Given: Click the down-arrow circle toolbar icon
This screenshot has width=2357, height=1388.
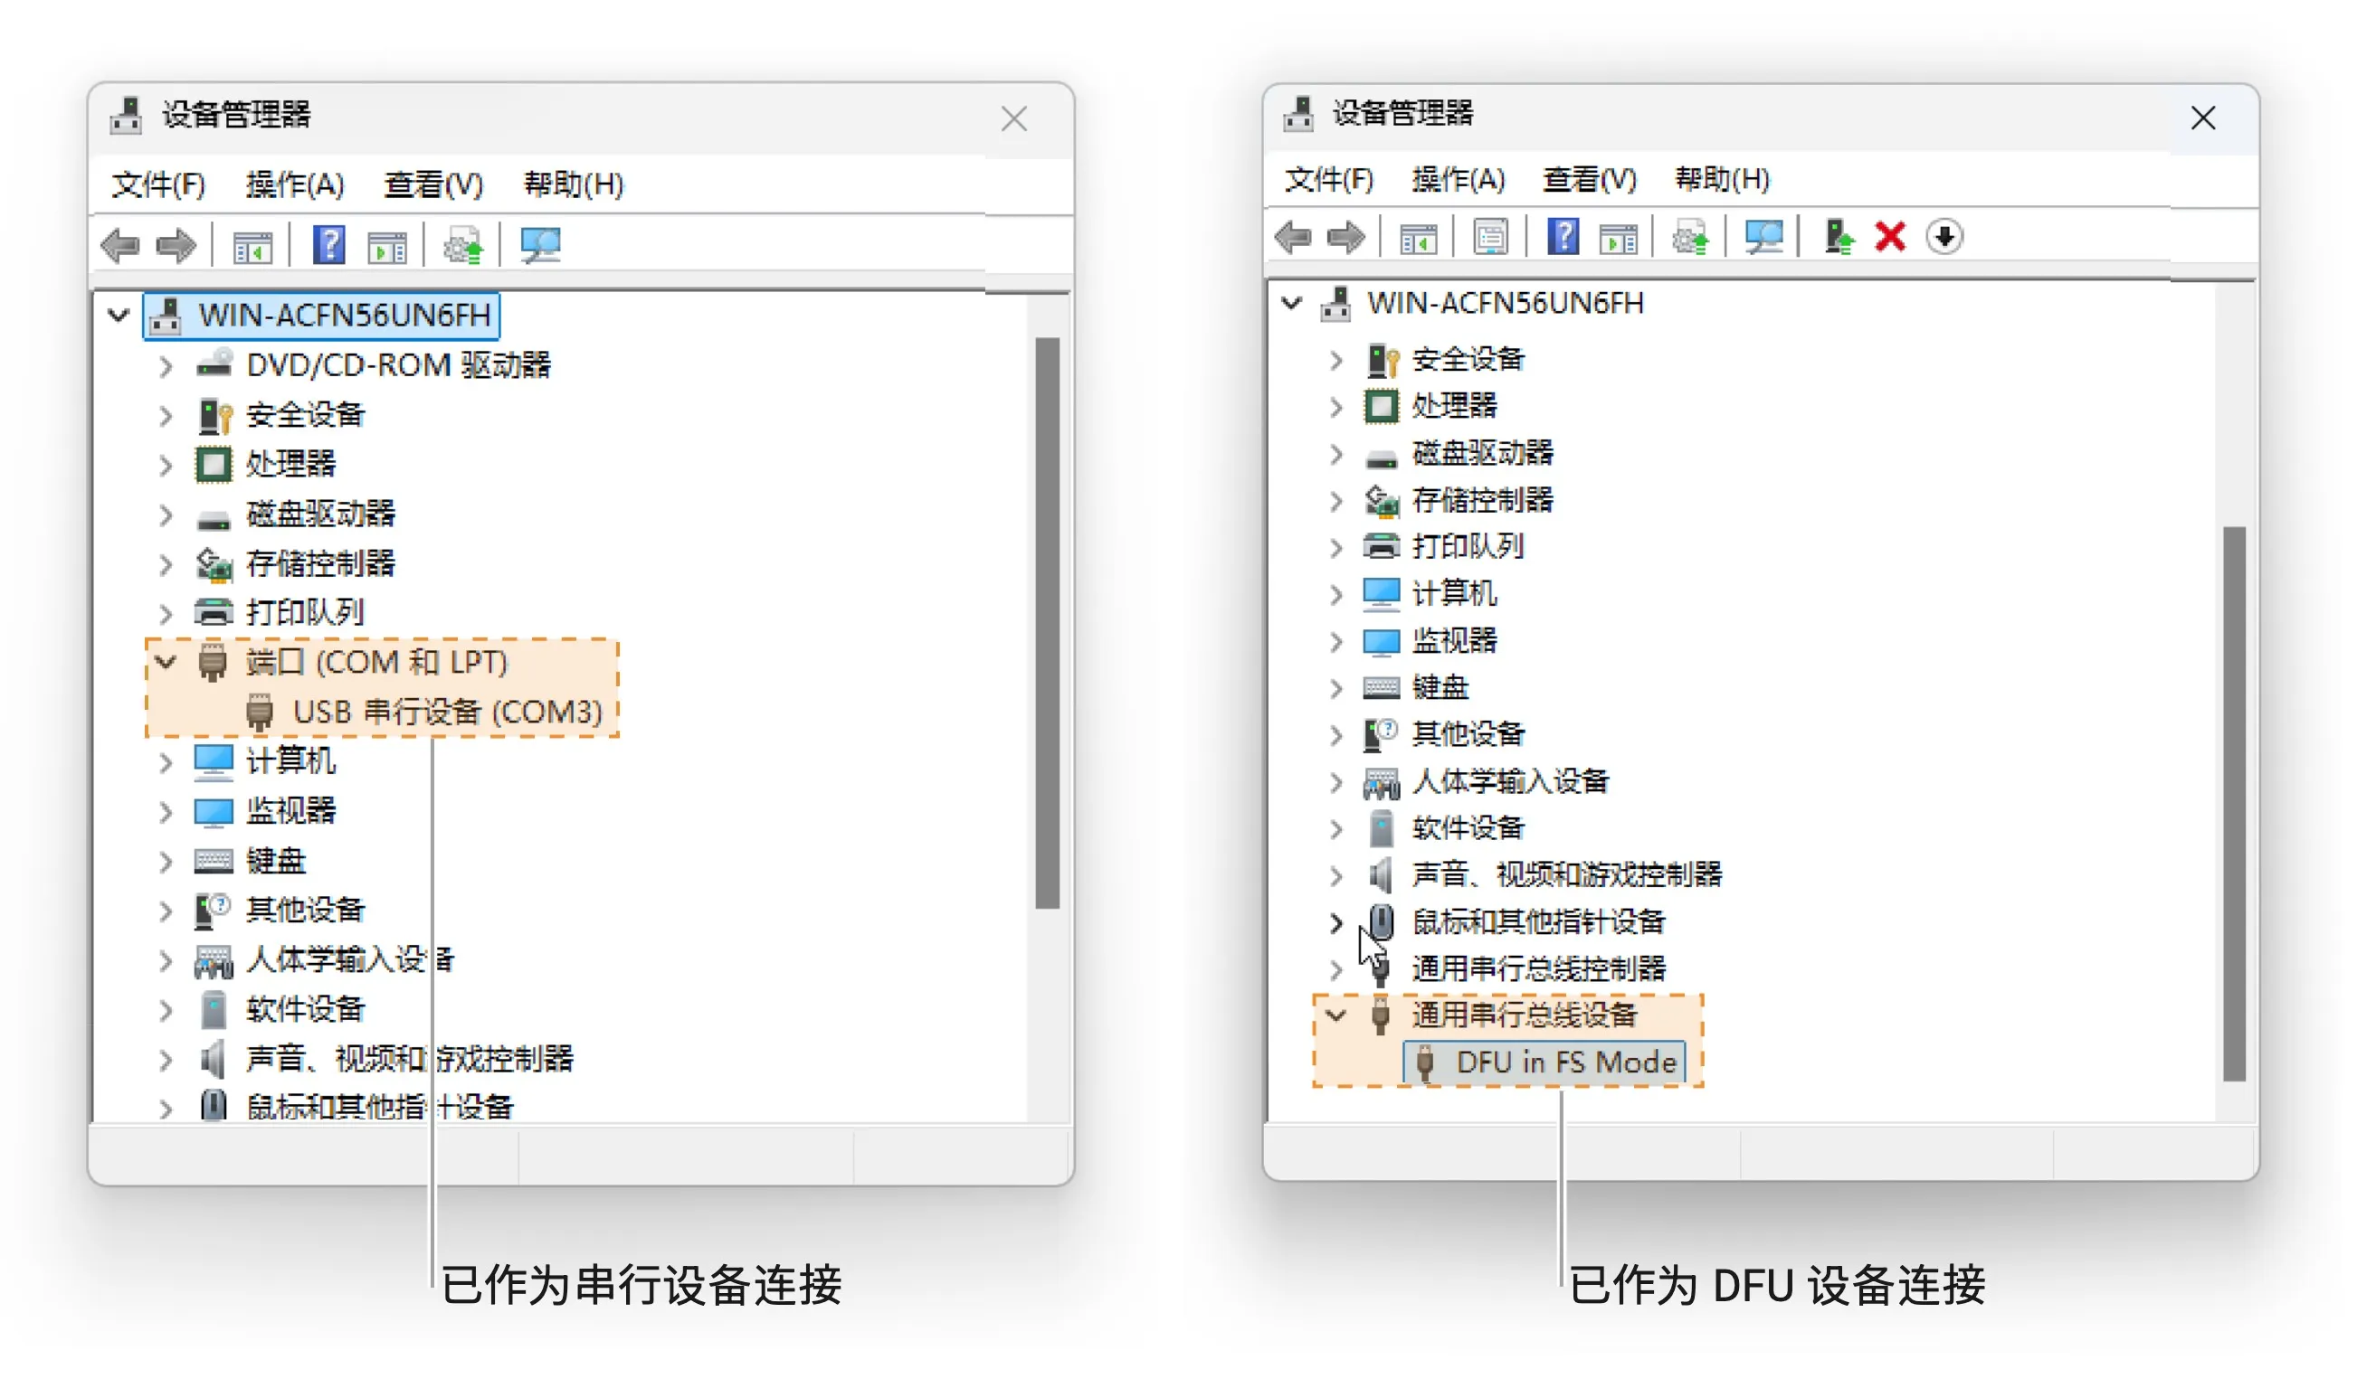Looking at the screenshot, I should (x=1944, y=237).
